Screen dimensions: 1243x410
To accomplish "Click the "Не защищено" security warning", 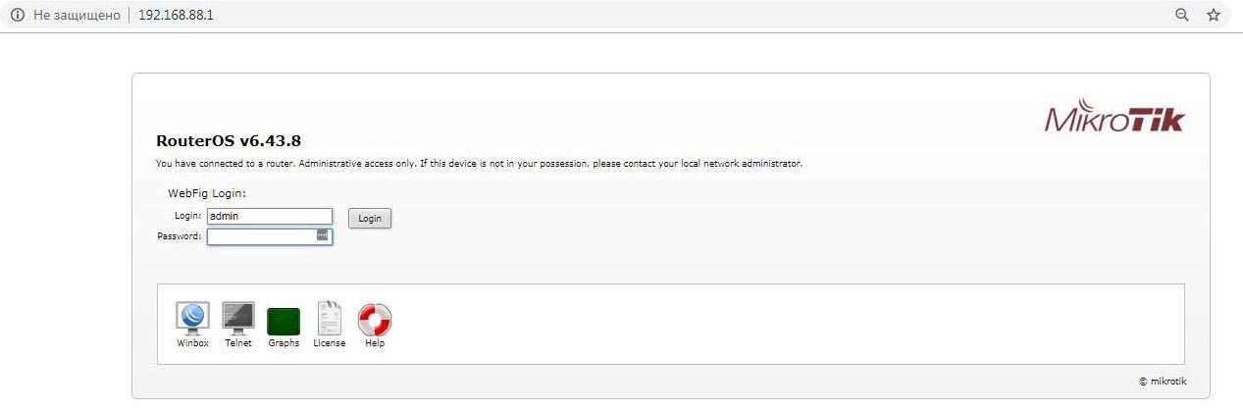I will coord(77,16).
